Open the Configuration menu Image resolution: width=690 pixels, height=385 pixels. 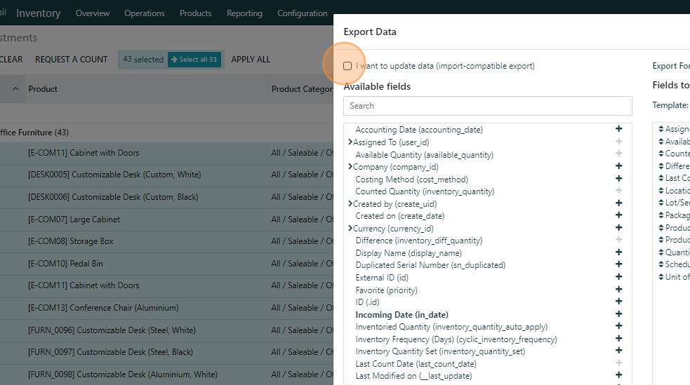(x=302, y=13)
